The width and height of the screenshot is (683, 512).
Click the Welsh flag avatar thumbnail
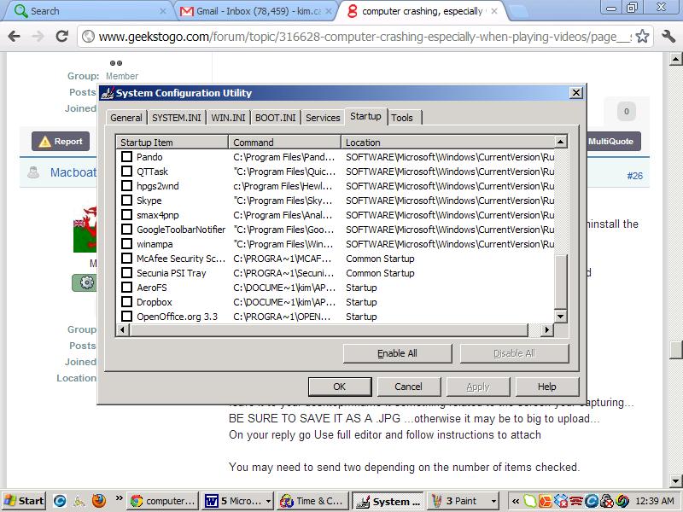tap(85, 230)
